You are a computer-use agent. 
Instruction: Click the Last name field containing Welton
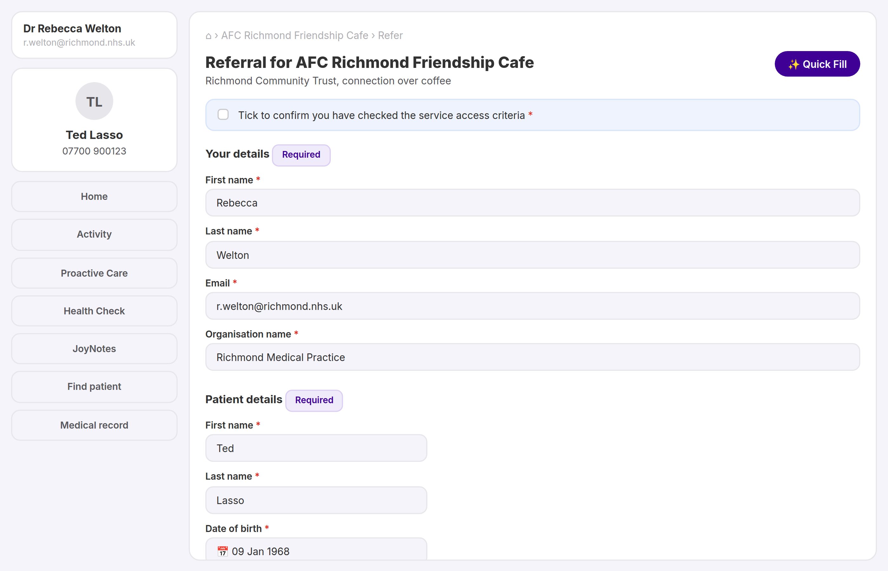(532, 255)
